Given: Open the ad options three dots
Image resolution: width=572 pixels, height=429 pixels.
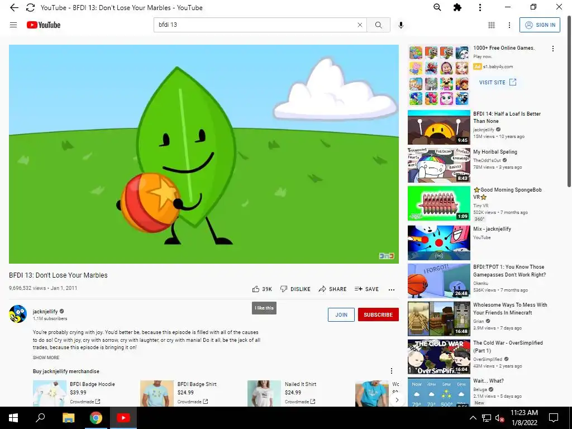Looking at the screenshot, I should [x=552, y=49].
